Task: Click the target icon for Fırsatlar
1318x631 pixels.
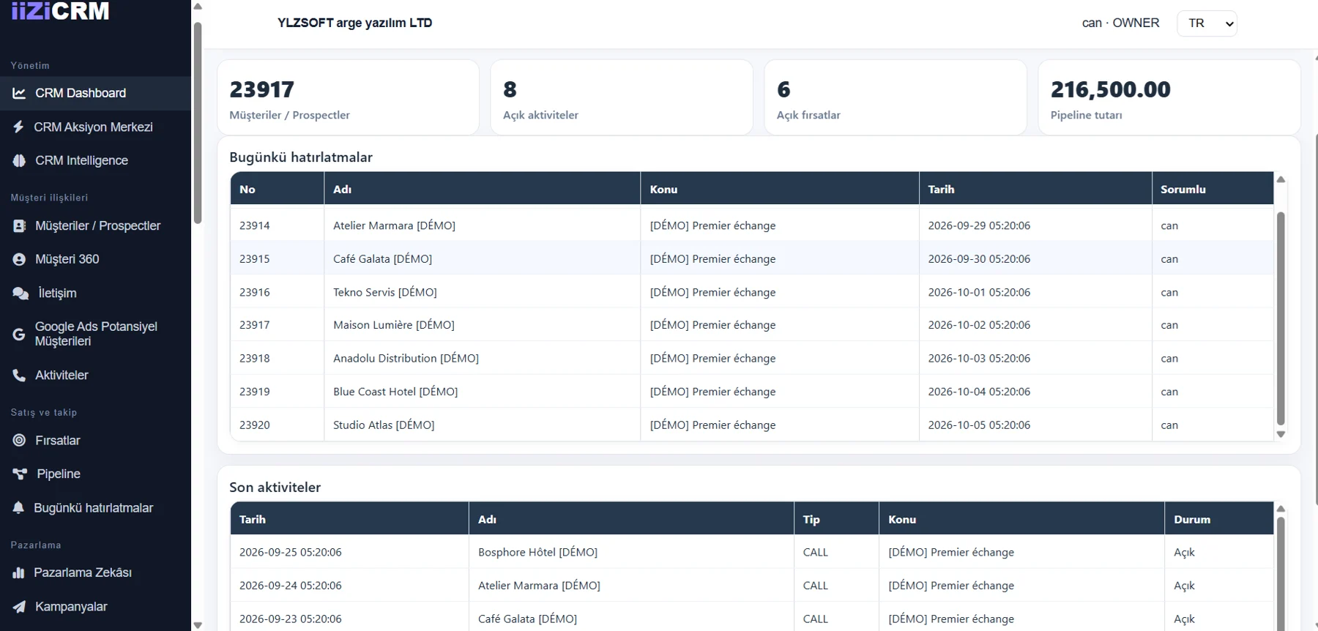Action: click(20, 440)
